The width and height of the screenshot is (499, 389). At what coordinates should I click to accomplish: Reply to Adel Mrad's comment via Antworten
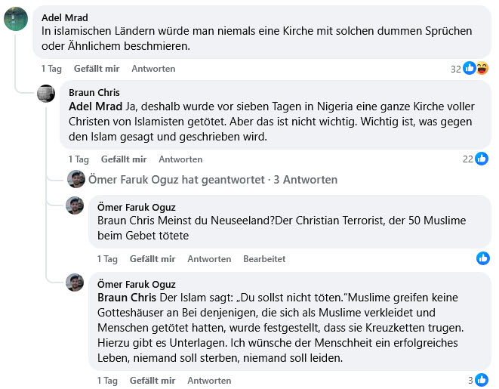153,69
